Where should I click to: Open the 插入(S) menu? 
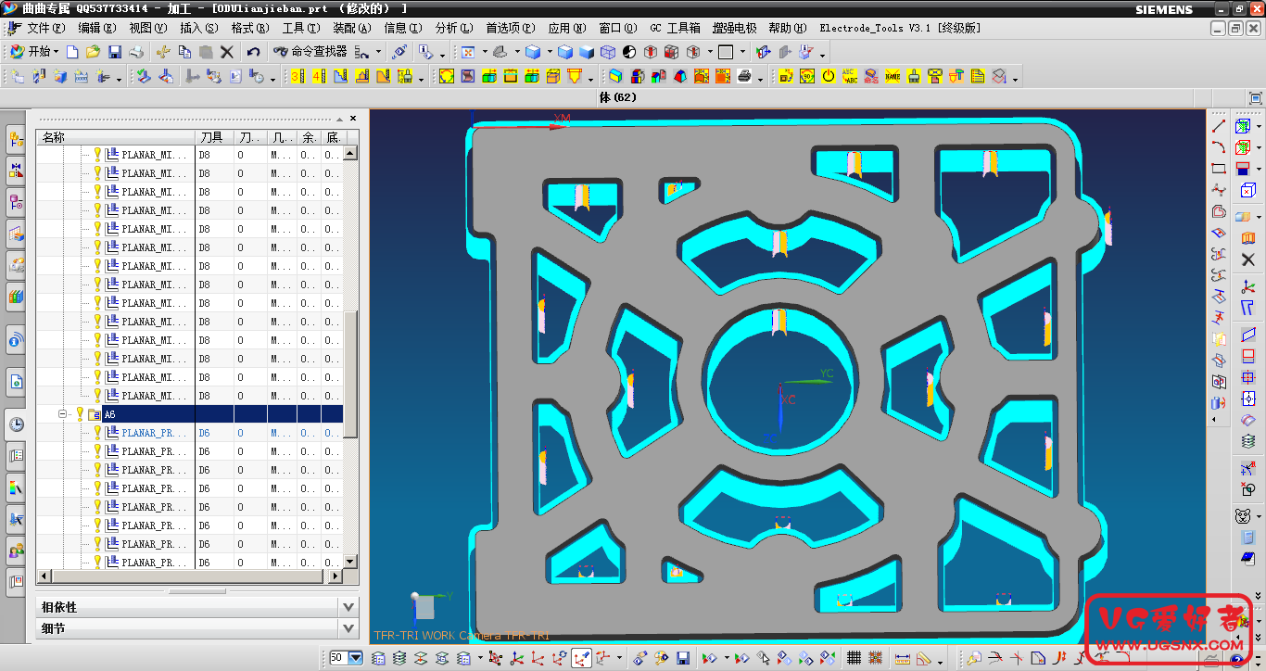pyautogui.click(x=199, y=29)
